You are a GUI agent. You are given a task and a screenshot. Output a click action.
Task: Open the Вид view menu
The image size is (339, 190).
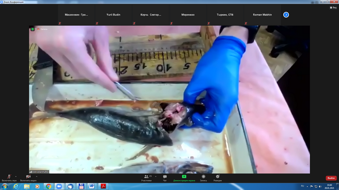pyautogui.click(x=333, y=8)
